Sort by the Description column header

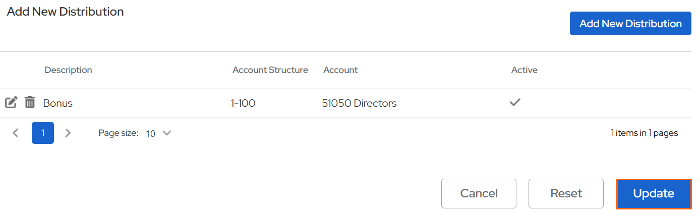tap(68, 70)
